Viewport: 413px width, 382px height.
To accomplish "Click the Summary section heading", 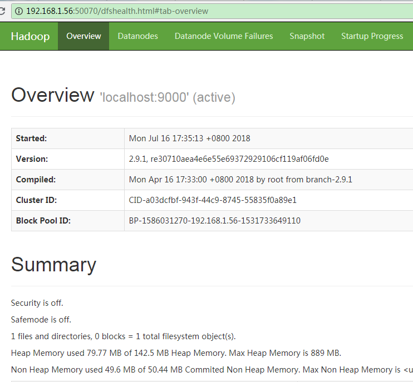I will point(53,265).
